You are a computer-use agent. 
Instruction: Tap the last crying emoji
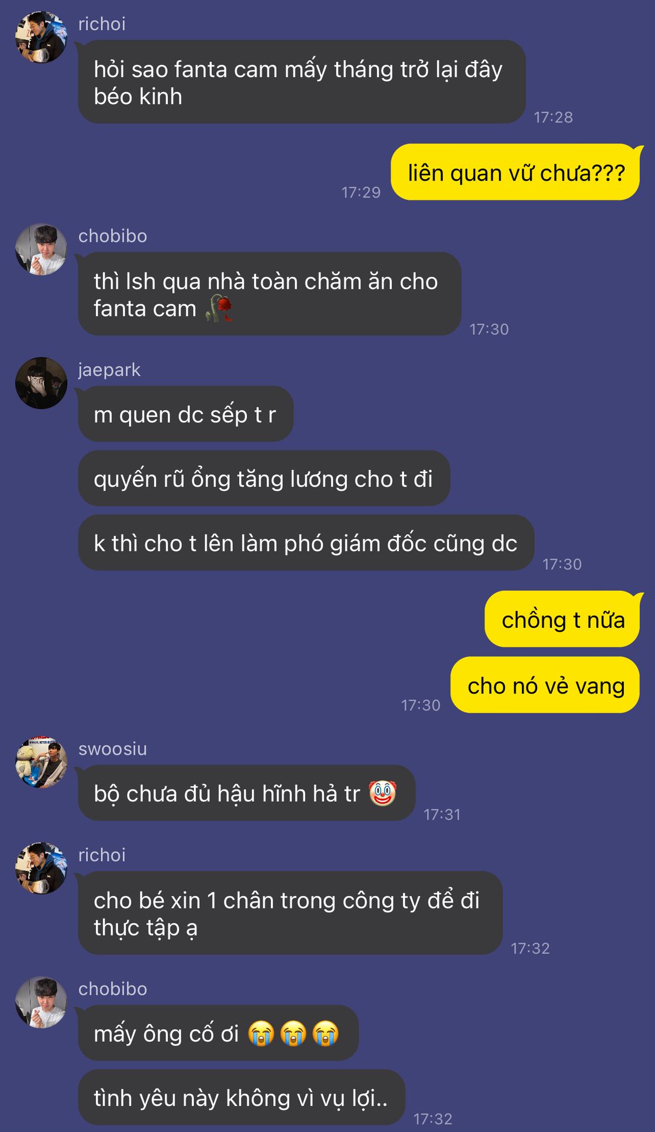click(x=325, y=1034)
